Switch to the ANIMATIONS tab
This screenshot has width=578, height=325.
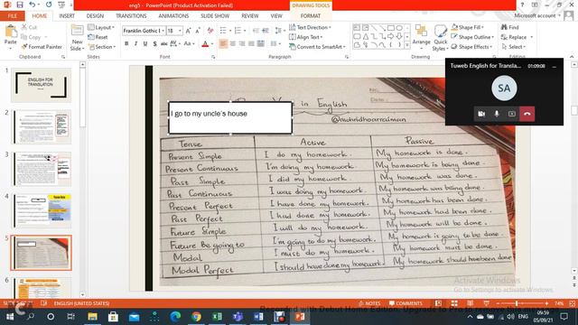tap(173, 16)
